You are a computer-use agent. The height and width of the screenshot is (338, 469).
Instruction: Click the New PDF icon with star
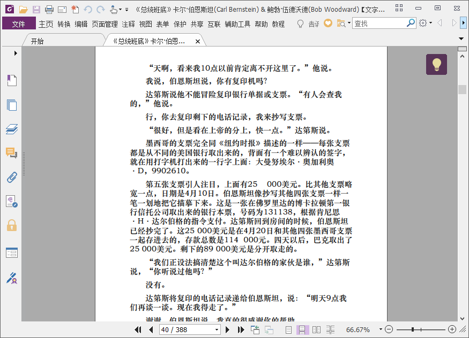coord(75,10)
